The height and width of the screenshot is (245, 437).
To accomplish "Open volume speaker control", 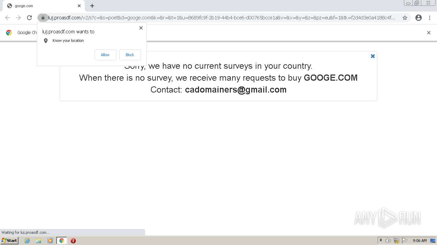I will [388, 241].
